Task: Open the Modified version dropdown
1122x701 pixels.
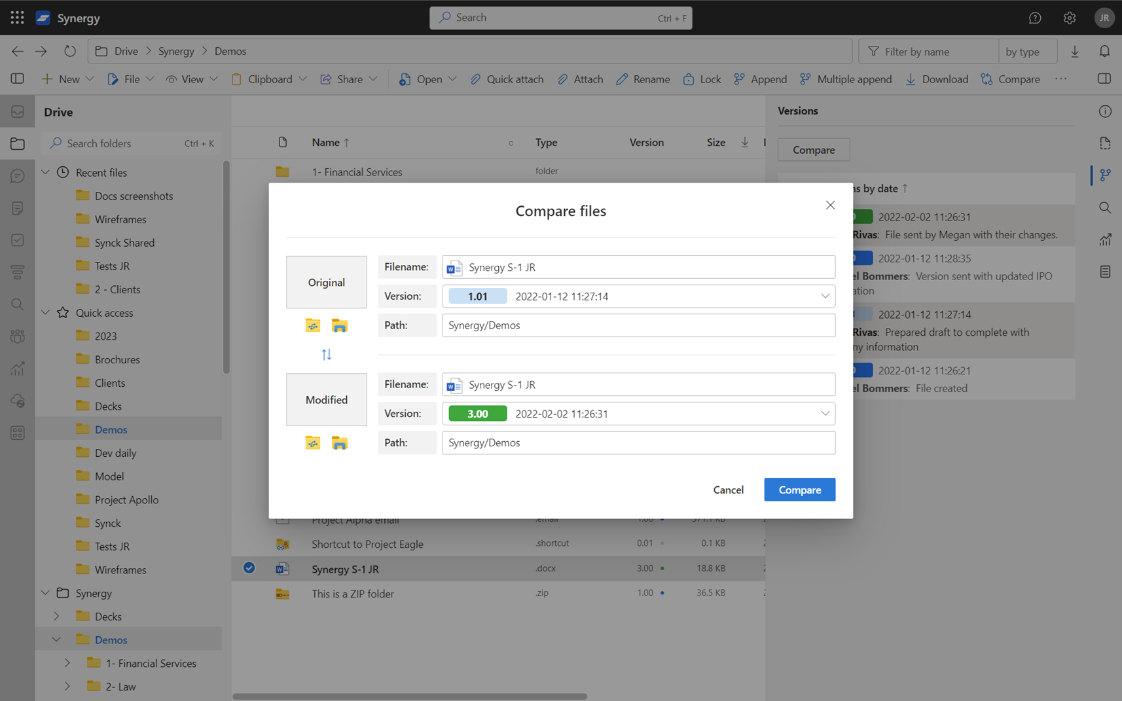Action: 825,414
